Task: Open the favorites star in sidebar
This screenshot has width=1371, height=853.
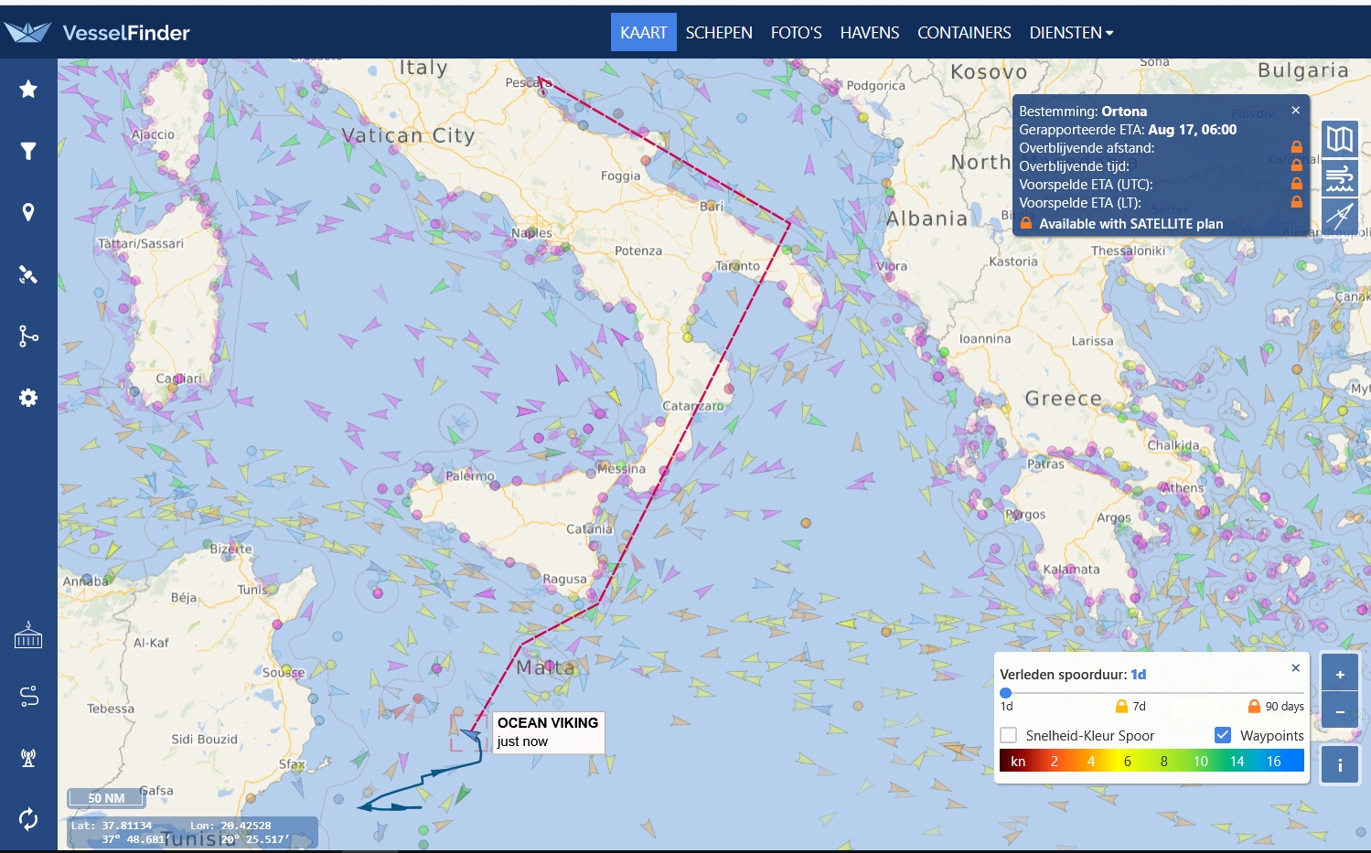Action: click(x=28, y=89)
